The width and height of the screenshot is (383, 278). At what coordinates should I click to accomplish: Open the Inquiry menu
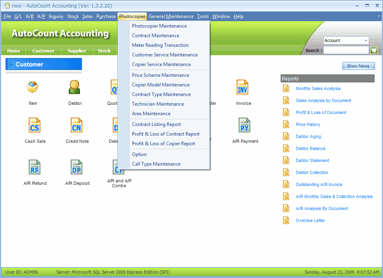click(x=56, y=16)
